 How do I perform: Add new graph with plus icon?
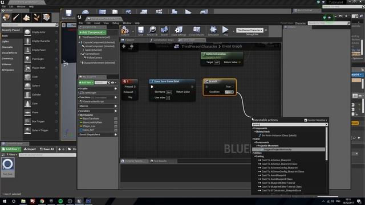pos(116,89)
